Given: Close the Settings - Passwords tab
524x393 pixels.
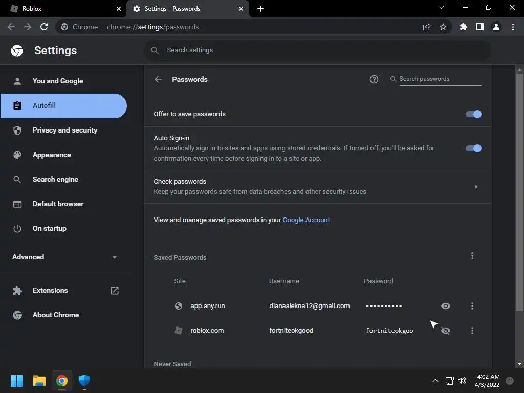Looking at the screenshot, I should coord(241,9).
